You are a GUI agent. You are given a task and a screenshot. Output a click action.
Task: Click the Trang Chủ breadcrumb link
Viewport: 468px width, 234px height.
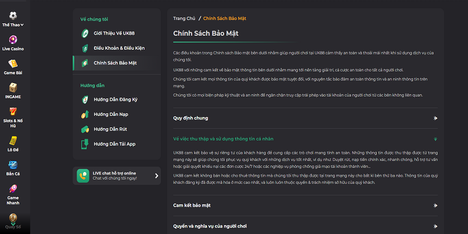183,19
